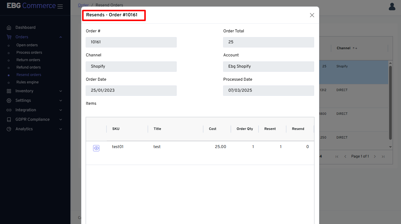Viewport: 401px width, 224px height.
Task: Click the Settings gear icon
Action: 9,101
